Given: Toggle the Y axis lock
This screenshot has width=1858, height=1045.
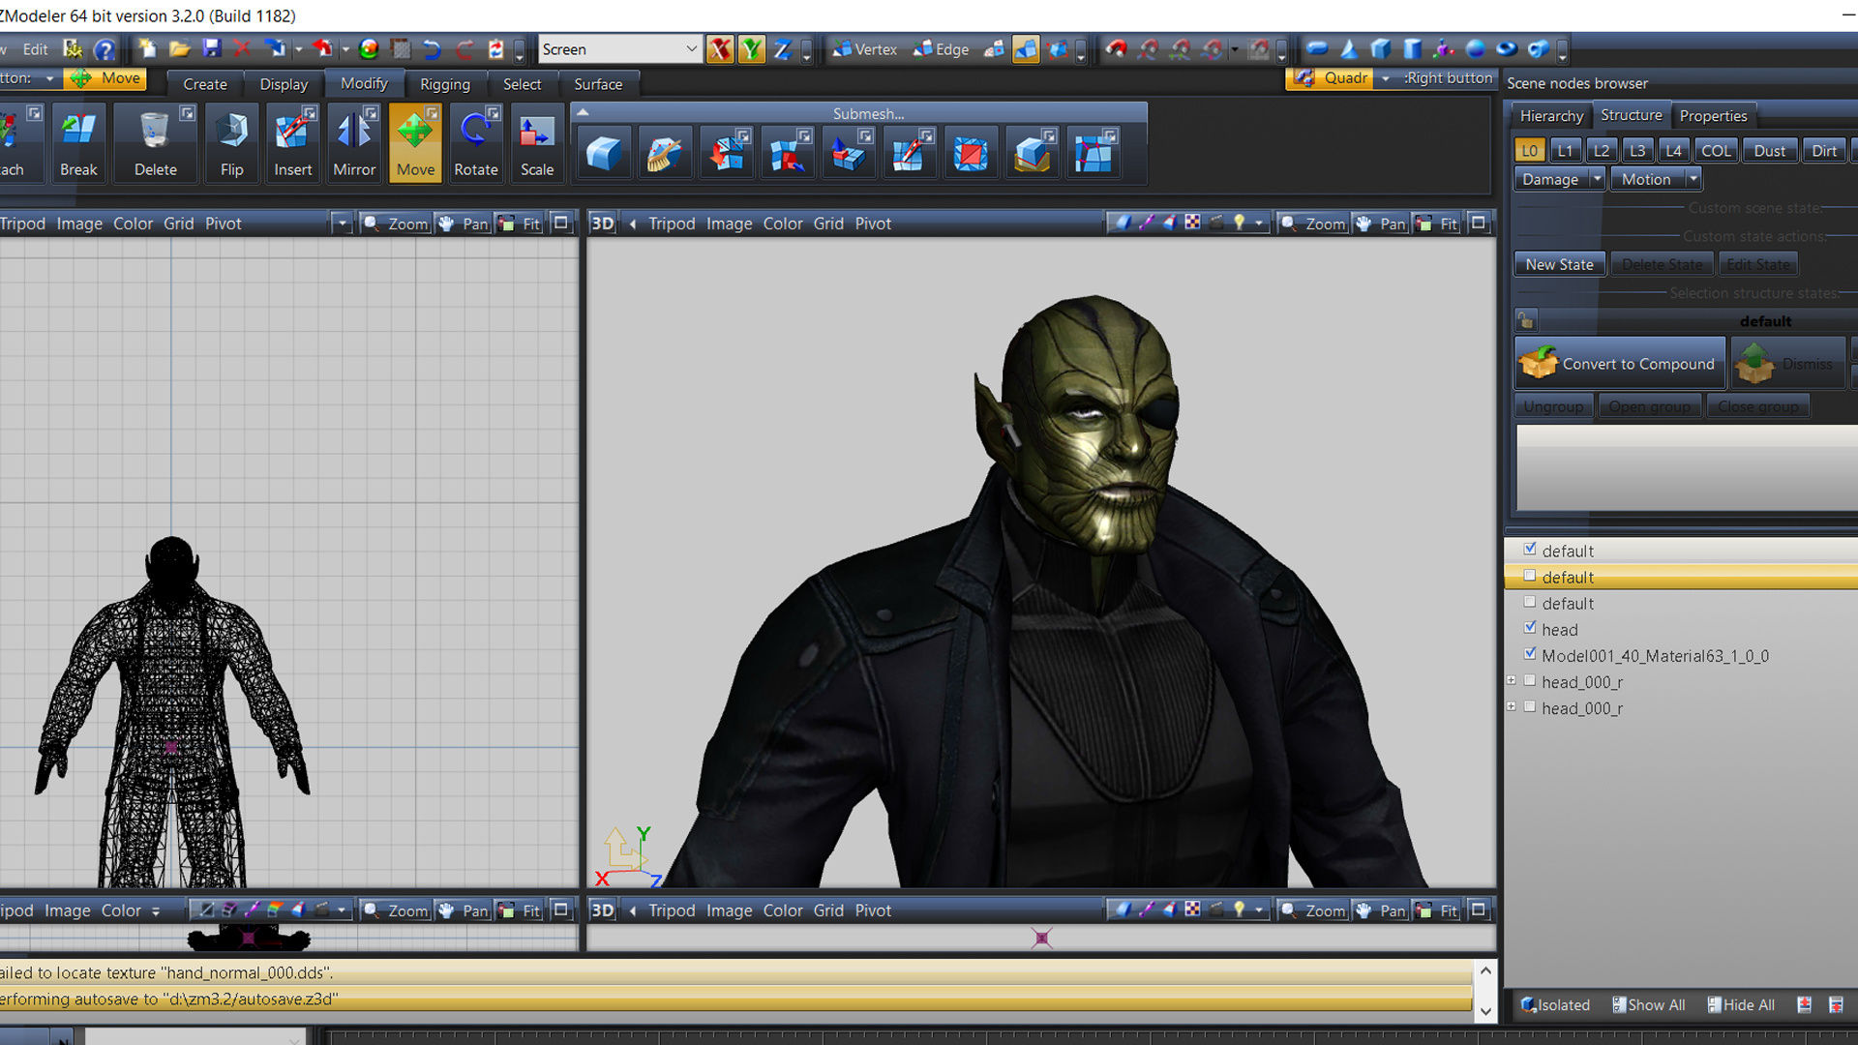Looking at the screenshot, I should [x=751, y=48].
